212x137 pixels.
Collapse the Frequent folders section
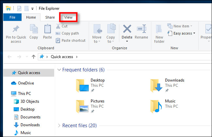59,70
